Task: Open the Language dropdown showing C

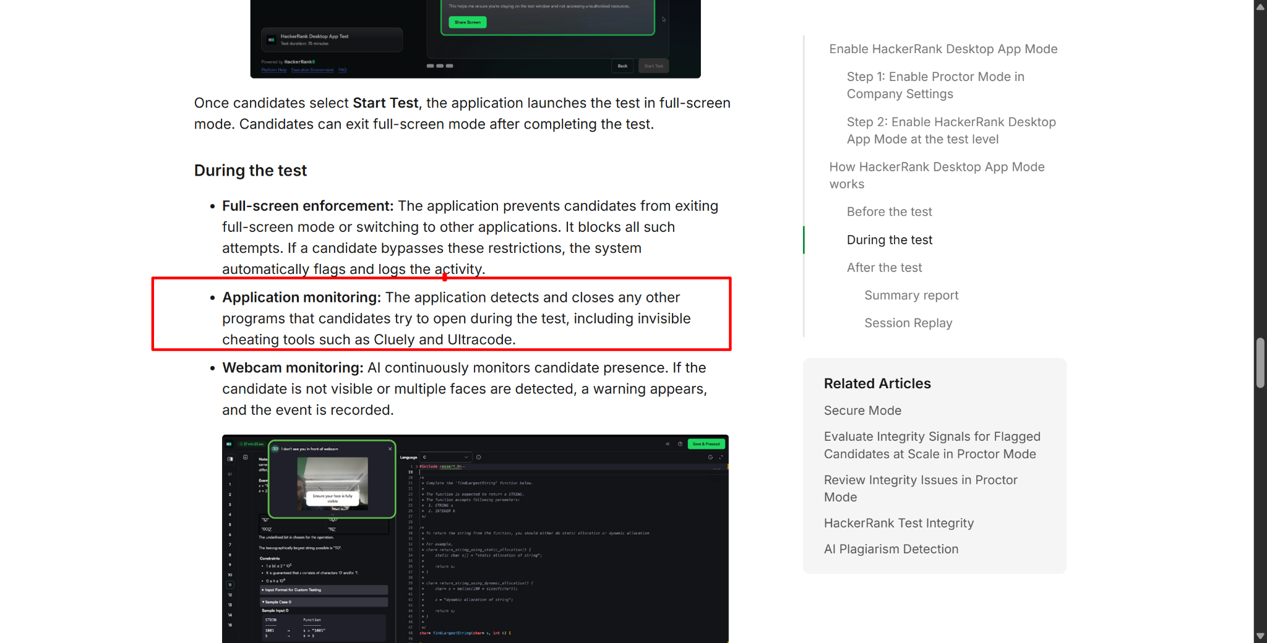Action: pyautogui.click(x=445, y=458)
